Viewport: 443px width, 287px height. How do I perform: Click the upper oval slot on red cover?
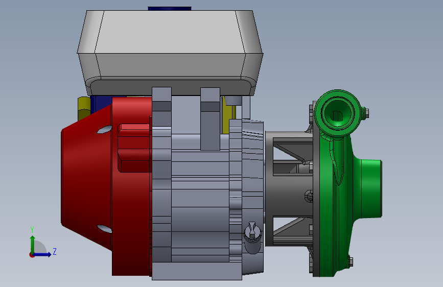click(x=105, y=129)
